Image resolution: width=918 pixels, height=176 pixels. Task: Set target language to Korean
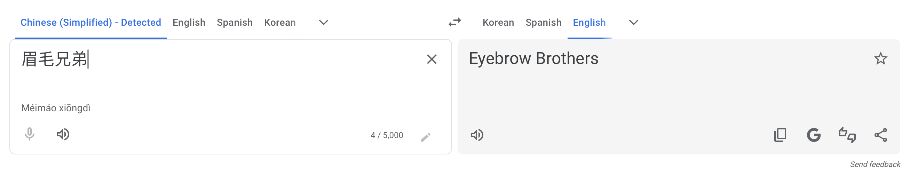(498, 23)
